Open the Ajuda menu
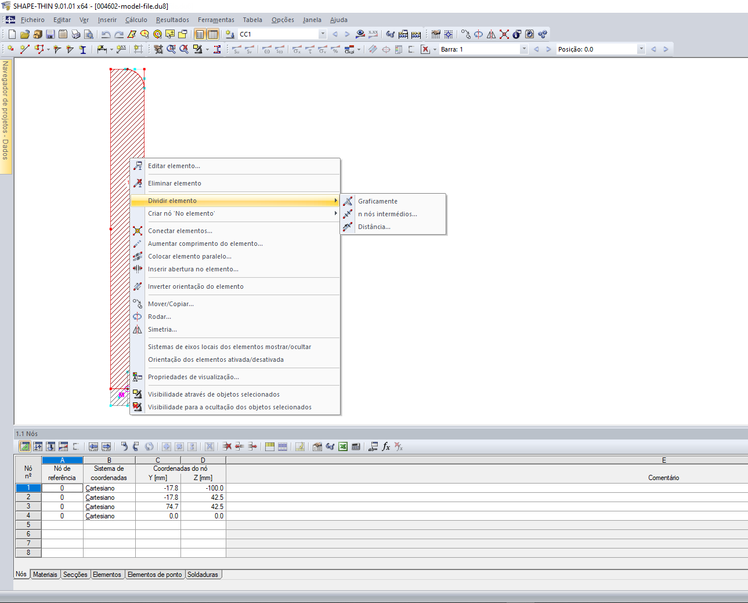This screenshot has width=748, height=603. 339,20
